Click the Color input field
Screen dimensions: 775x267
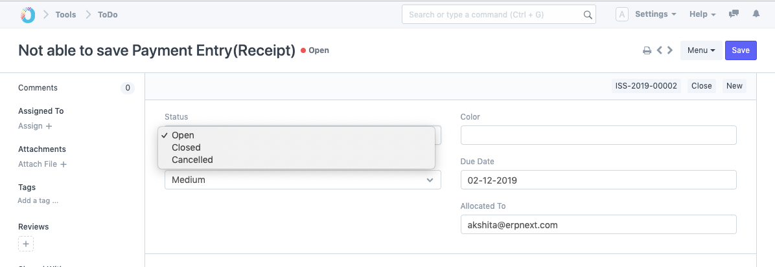point(598,135)
